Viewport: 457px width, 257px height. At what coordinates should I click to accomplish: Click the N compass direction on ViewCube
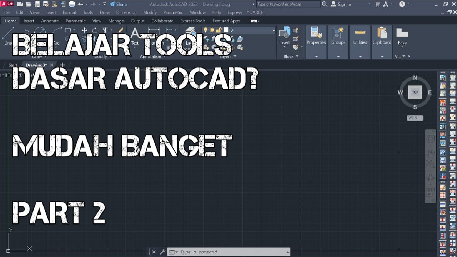pos(415,77)
